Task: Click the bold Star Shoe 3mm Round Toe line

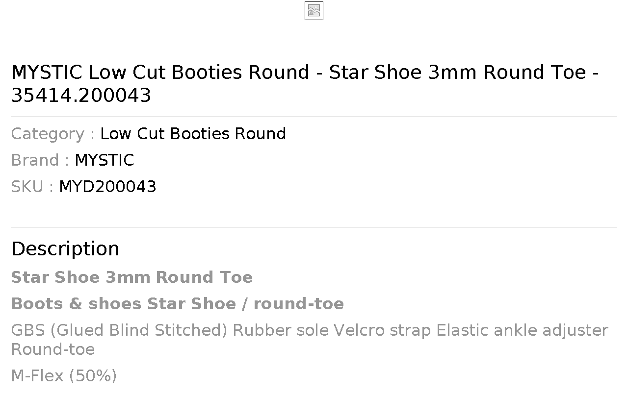Action: (x=131, y=277)
